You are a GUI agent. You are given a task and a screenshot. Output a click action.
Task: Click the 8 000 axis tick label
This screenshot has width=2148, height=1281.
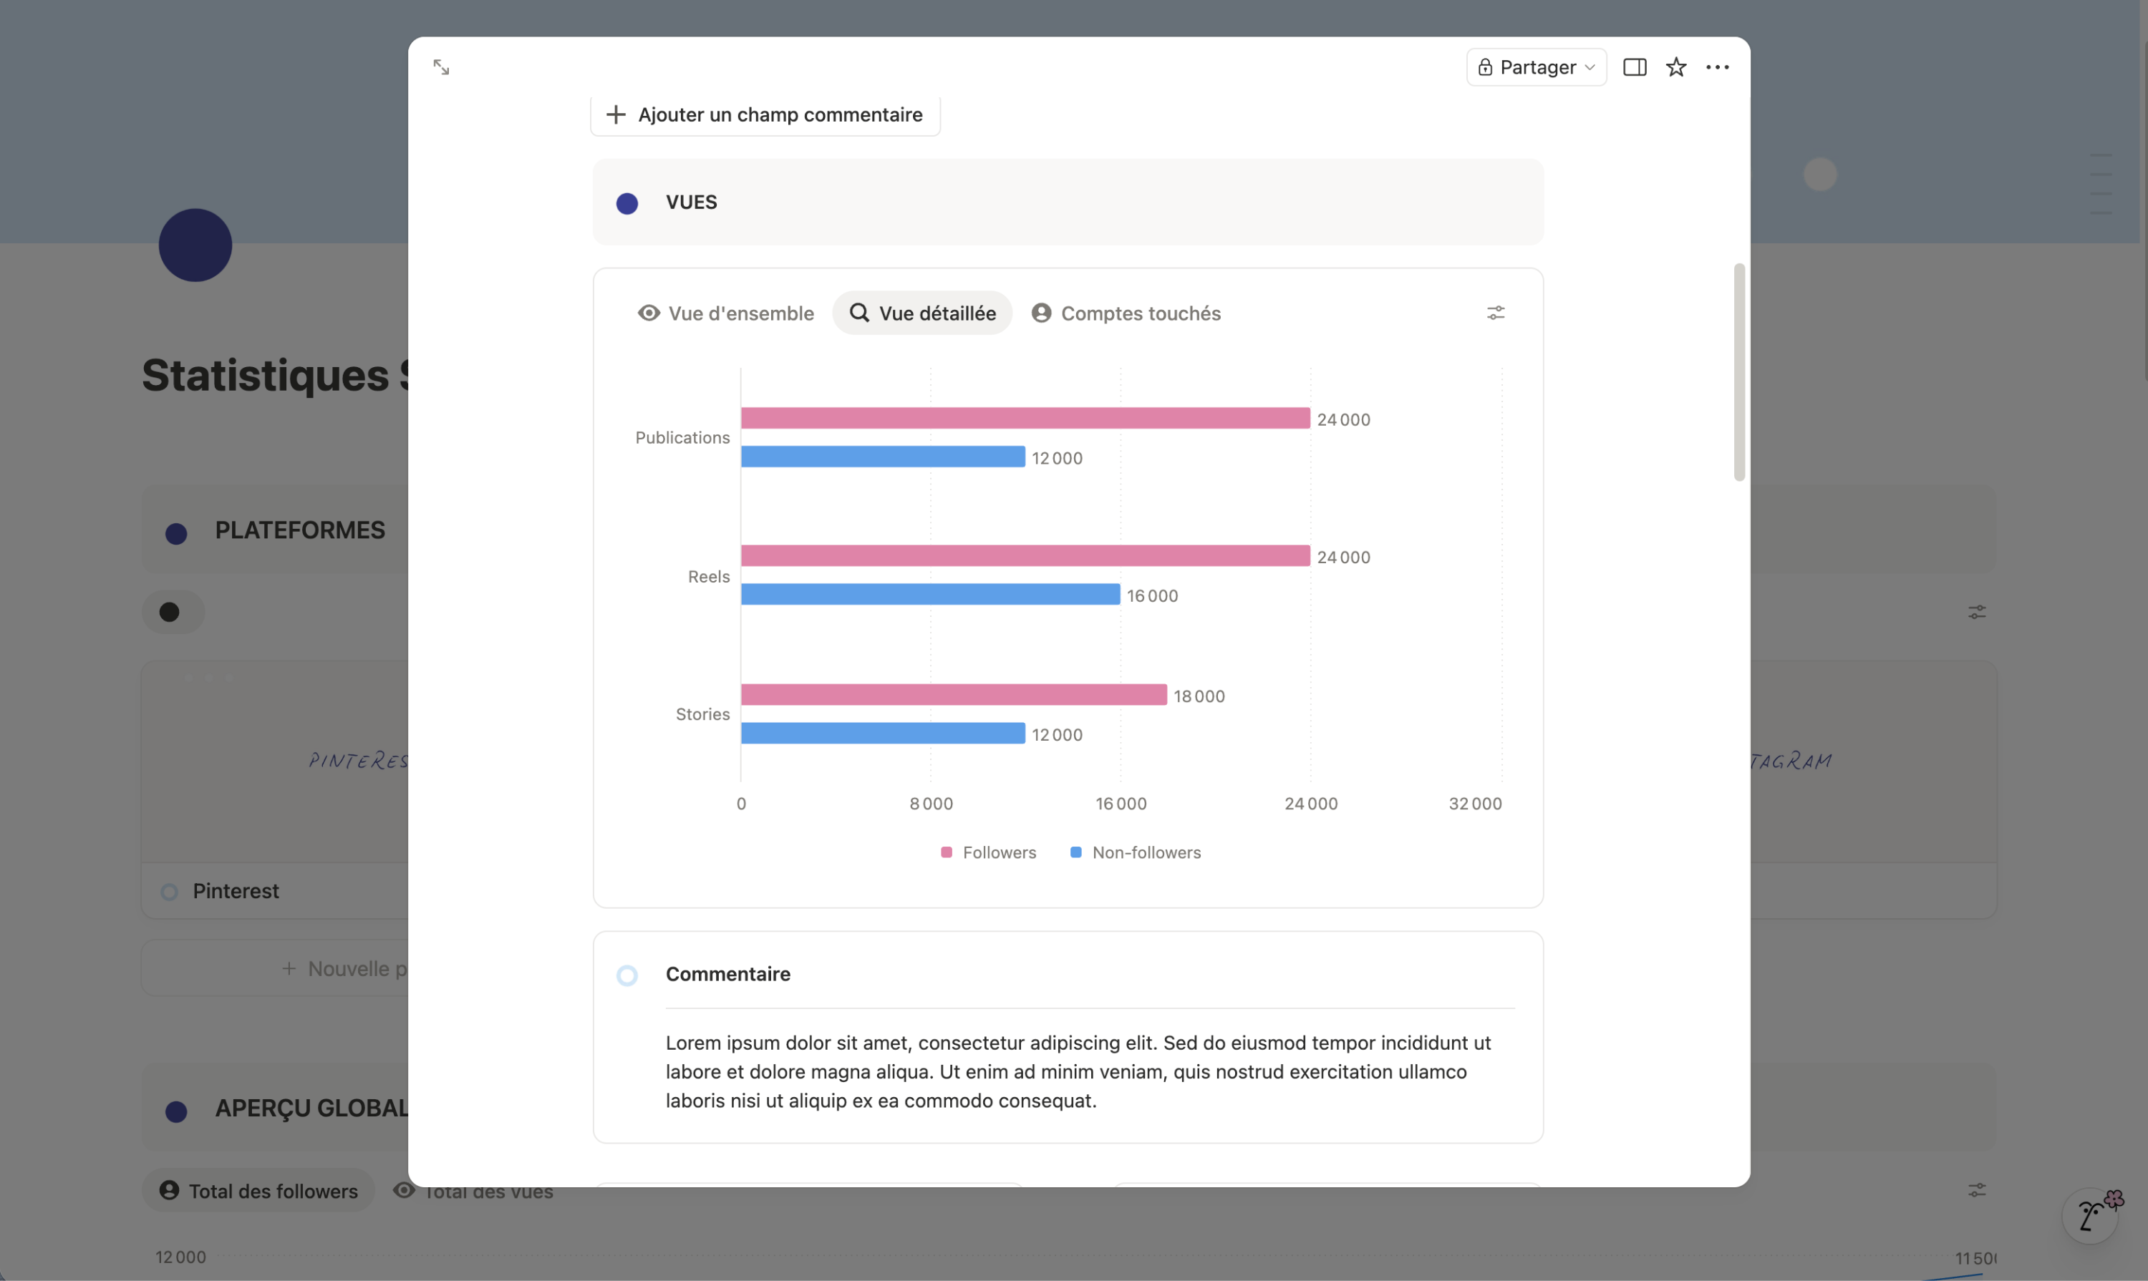[931, 804]
